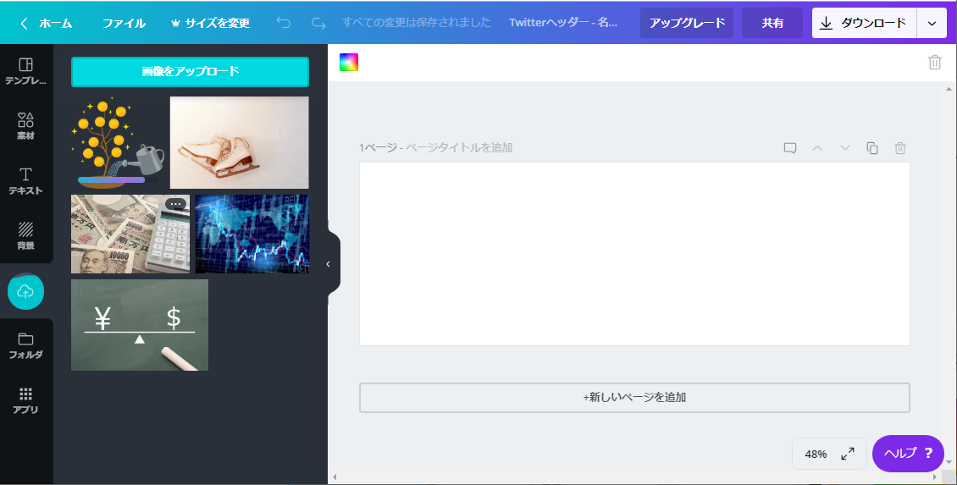This screenshot has height=485, width=957.
Task: Open the rainbow color picker swatch
Action: click(x=349, y=62)
